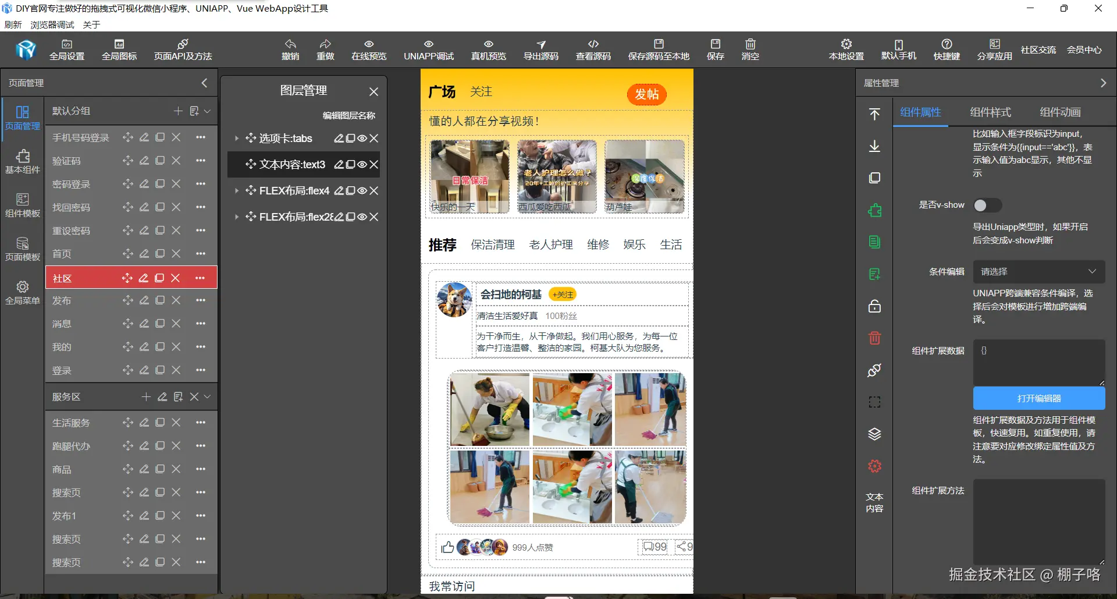This screenshot has height=599, width=1117.
Task: Save the project with 保存
Action: click(716, 49)
